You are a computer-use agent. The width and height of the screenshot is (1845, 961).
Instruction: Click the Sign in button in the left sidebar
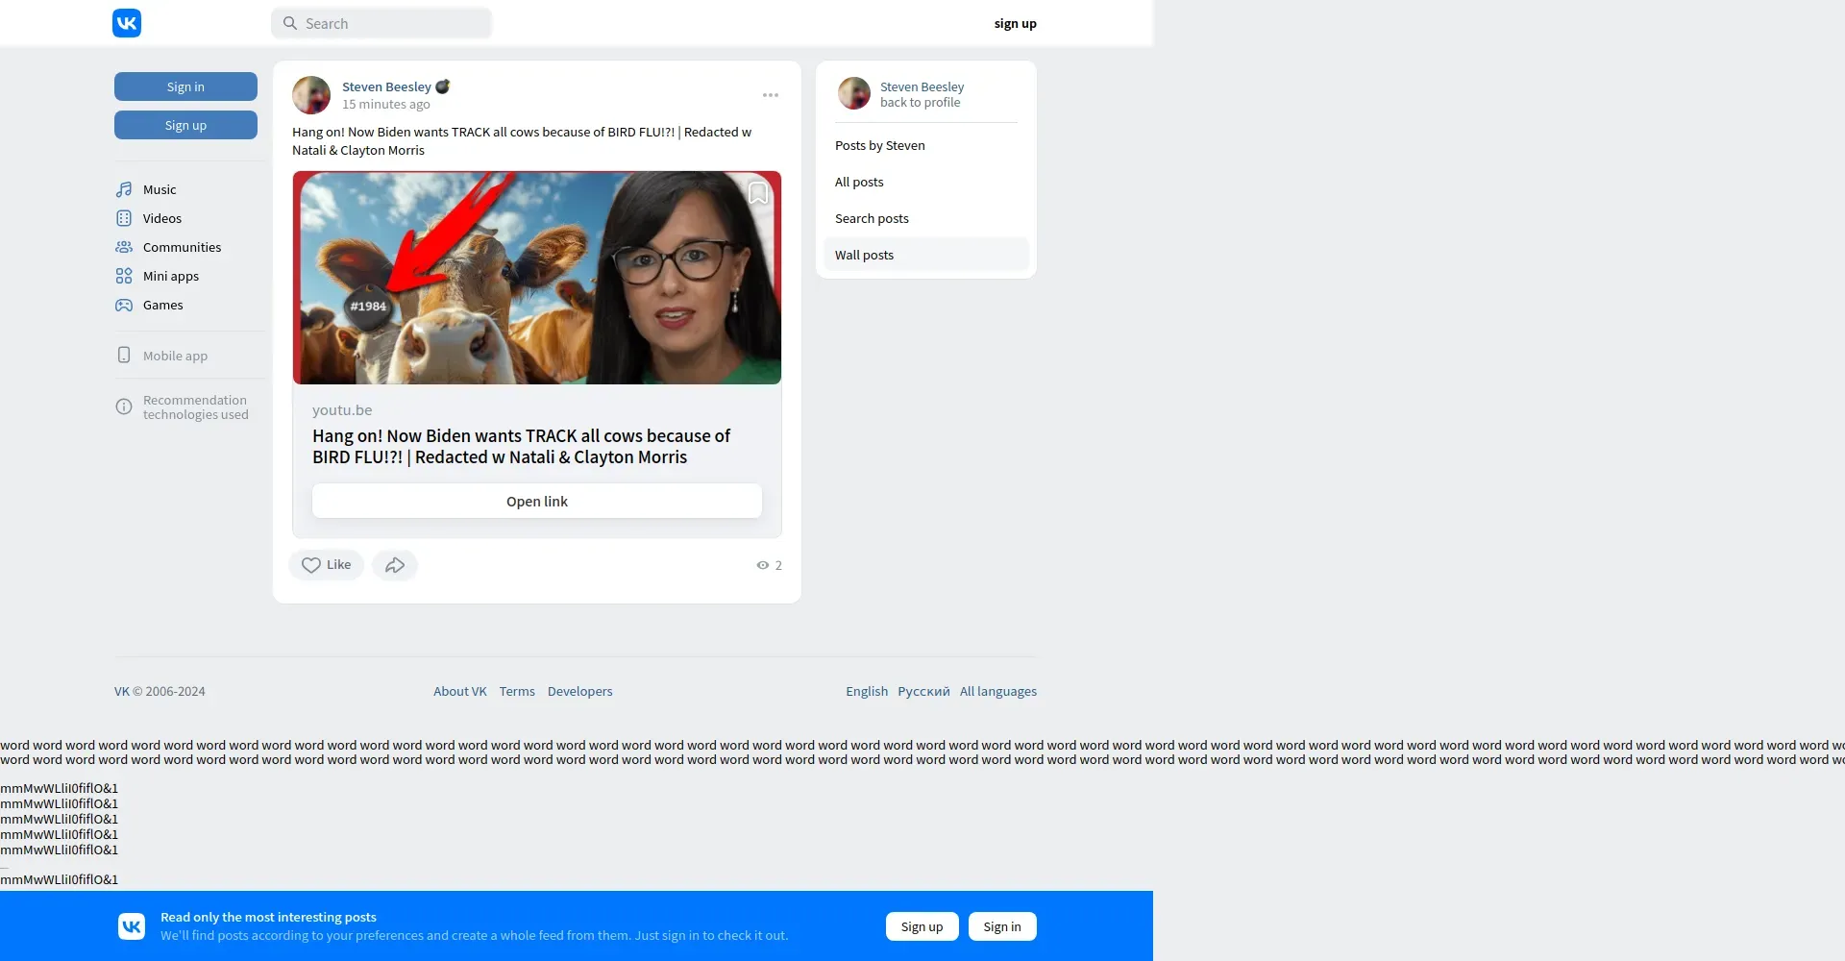tap(185, 86)
